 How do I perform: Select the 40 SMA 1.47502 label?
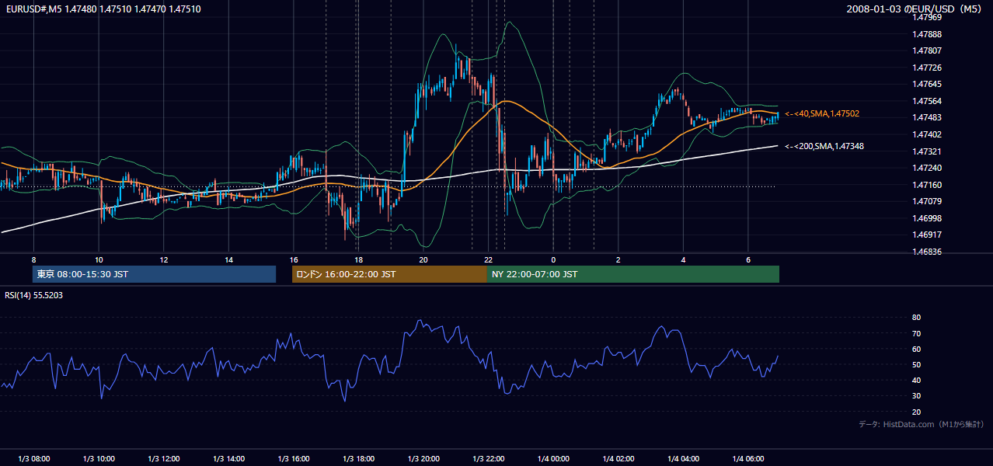point(822,113)
